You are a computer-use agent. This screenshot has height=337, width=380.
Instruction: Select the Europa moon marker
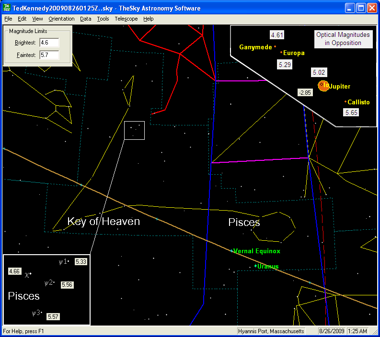point(281,53)
